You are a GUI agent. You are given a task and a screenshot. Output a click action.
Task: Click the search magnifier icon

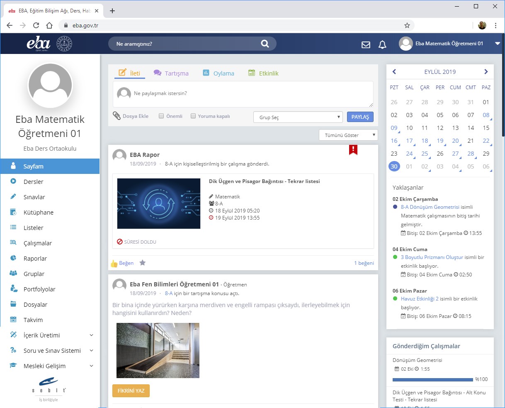(x=265, y=44)
